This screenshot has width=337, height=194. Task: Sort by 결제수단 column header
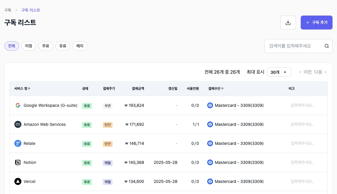[x=216, y=88]
